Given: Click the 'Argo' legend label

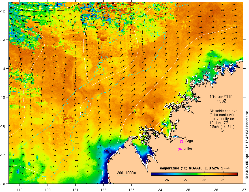Looking at the screenshot, I should click(189, 141).
